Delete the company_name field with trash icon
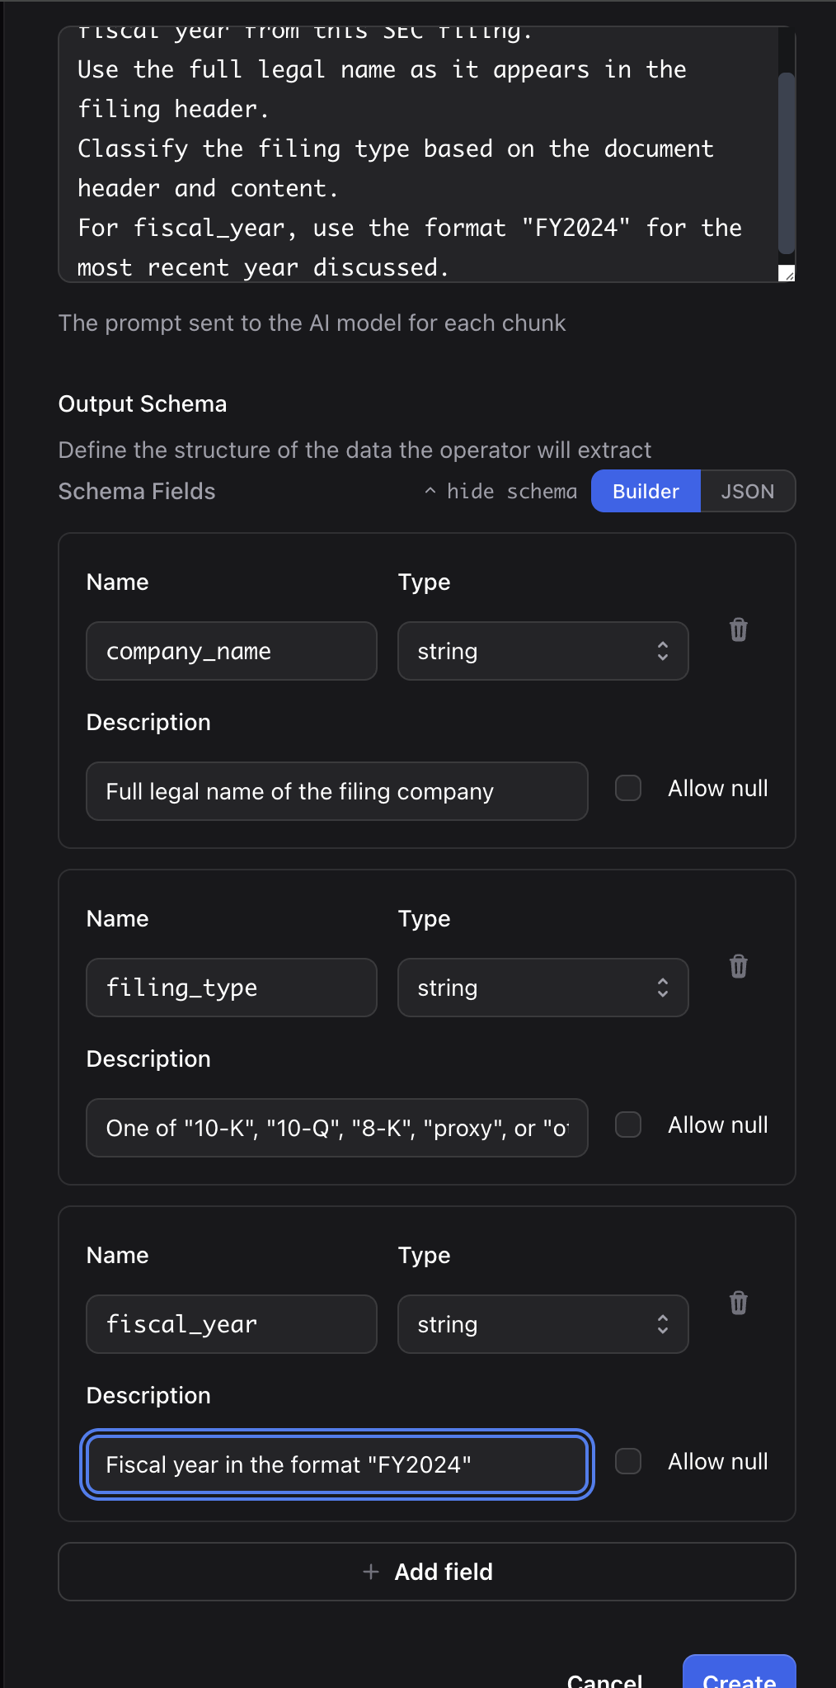 pos(739,629)
